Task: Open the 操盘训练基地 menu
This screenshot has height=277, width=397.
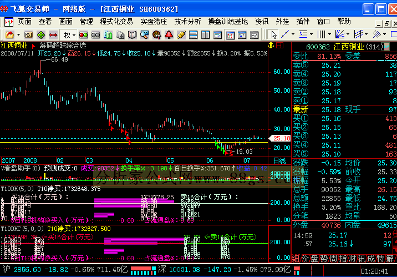Action: [228, 22]
